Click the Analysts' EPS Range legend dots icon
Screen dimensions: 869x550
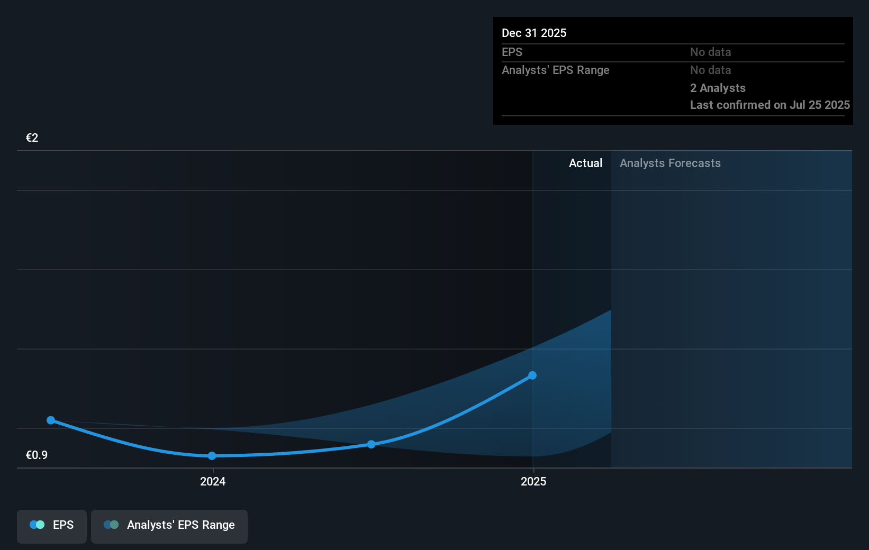pos(111,525)
